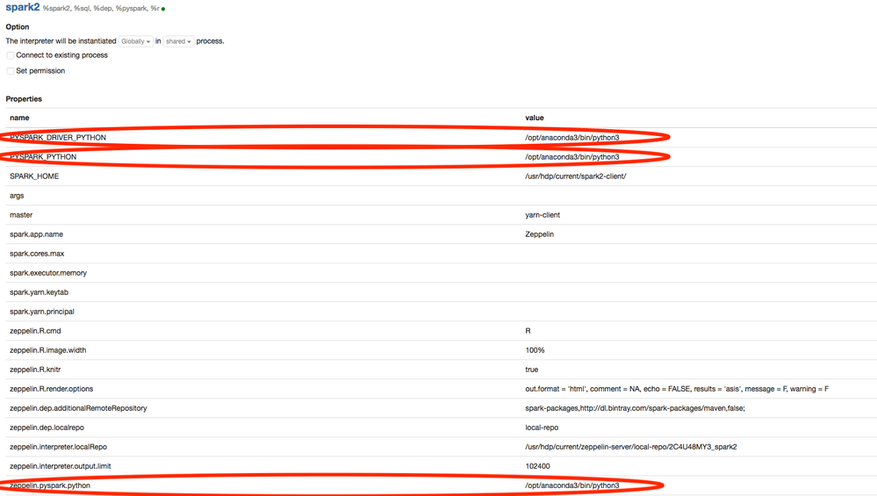Select the PYSPARK_PYTHON property name
This screenshot has width=877, height=496.
tap(43, 157)
